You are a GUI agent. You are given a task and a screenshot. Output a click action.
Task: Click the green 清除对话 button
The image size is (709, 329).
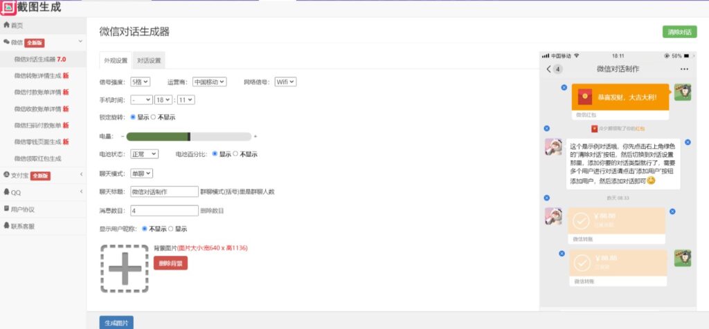click(680, 32)
